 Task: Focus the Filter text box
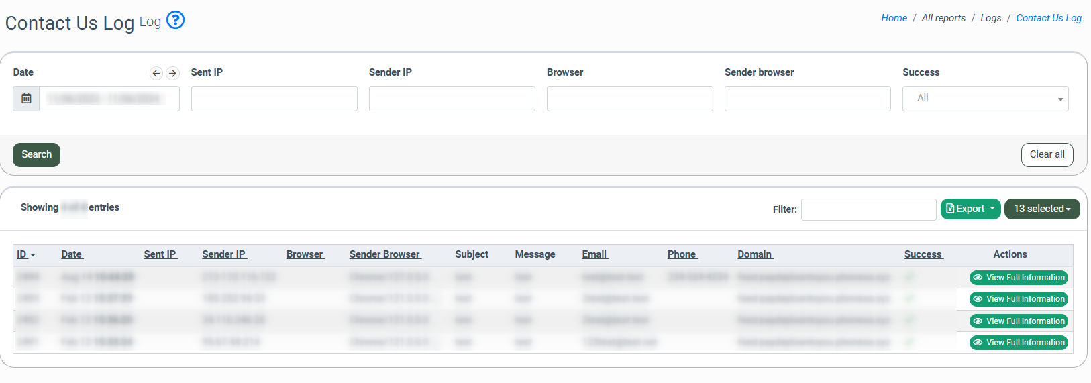tap(868, 209)
